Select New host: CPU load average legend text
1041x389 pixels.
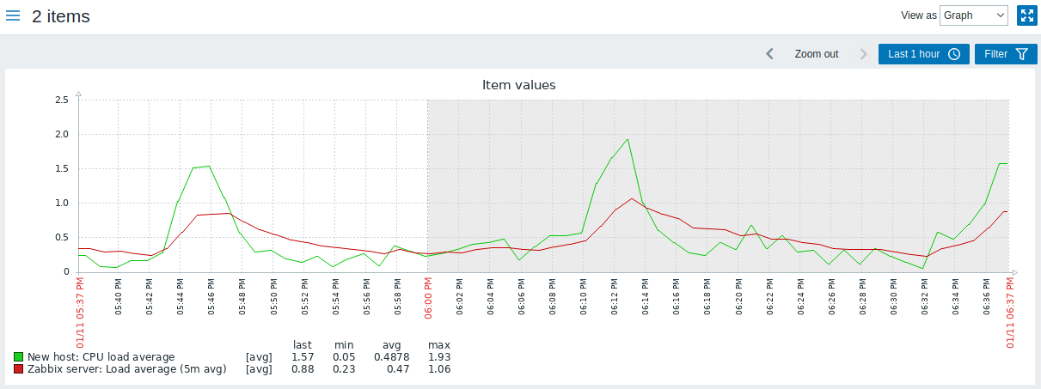[x=101, y=357]
